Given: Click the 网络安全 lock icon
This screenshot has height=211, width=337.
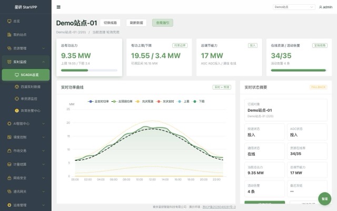Looking at the screenshot, I should click(x=9, y=178).
